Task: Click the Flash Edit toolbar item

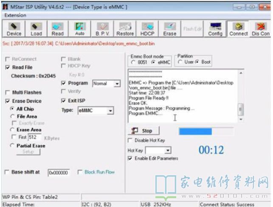Action: pyautogui.click(x=192, y=29)
